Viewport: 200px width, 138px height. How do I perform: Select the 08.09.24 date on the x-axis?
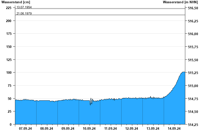pos(47,129)
